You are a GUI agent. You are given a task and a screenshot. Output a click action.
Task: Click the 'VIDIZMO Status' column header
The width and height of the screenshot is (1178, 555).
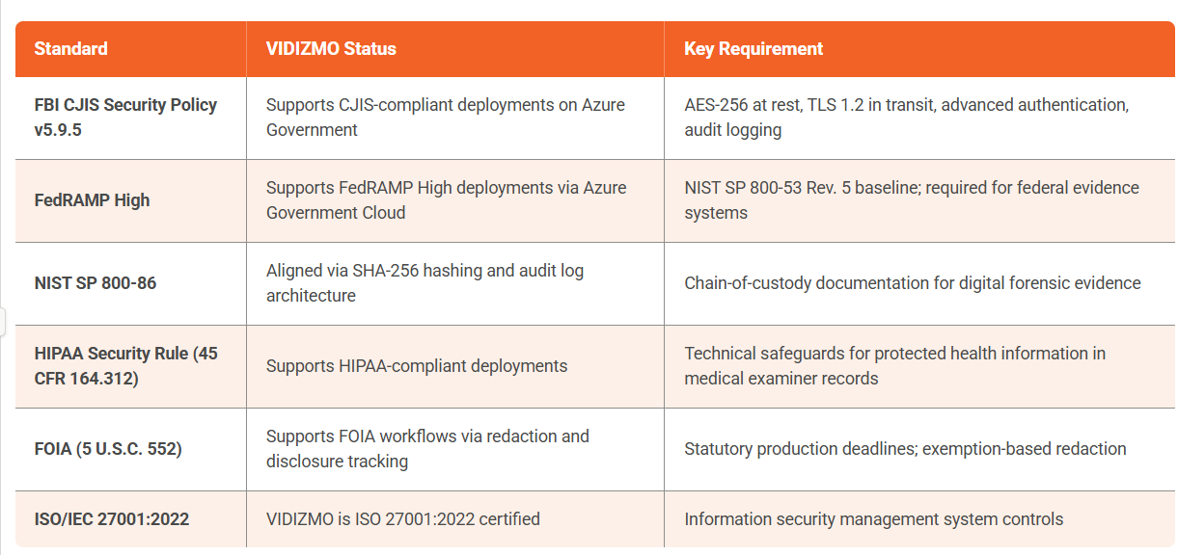tap(455, 48)
